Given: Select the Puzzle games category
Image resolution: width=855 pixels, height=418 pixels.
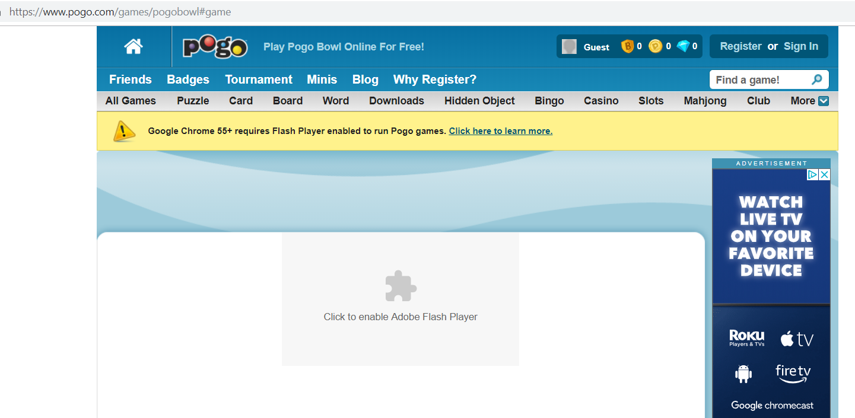Looking at the screenshot, I should click(193, 101).
